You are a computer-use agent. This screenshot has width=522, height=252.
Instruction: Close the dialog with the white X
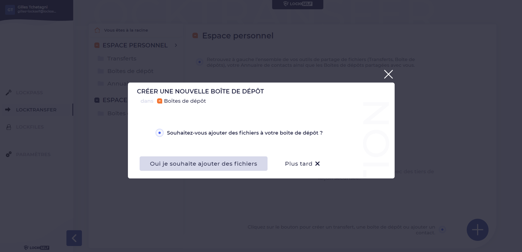[x=388, y=74]
